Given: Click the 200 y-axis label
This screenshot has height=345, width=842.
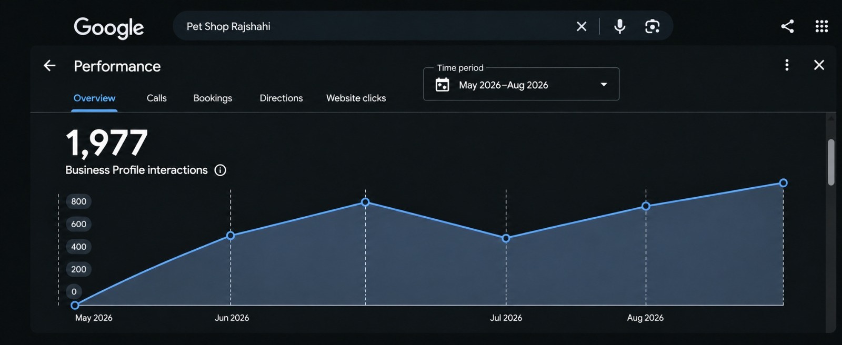Looking at the screenshot, I should (x=79, y=269).
